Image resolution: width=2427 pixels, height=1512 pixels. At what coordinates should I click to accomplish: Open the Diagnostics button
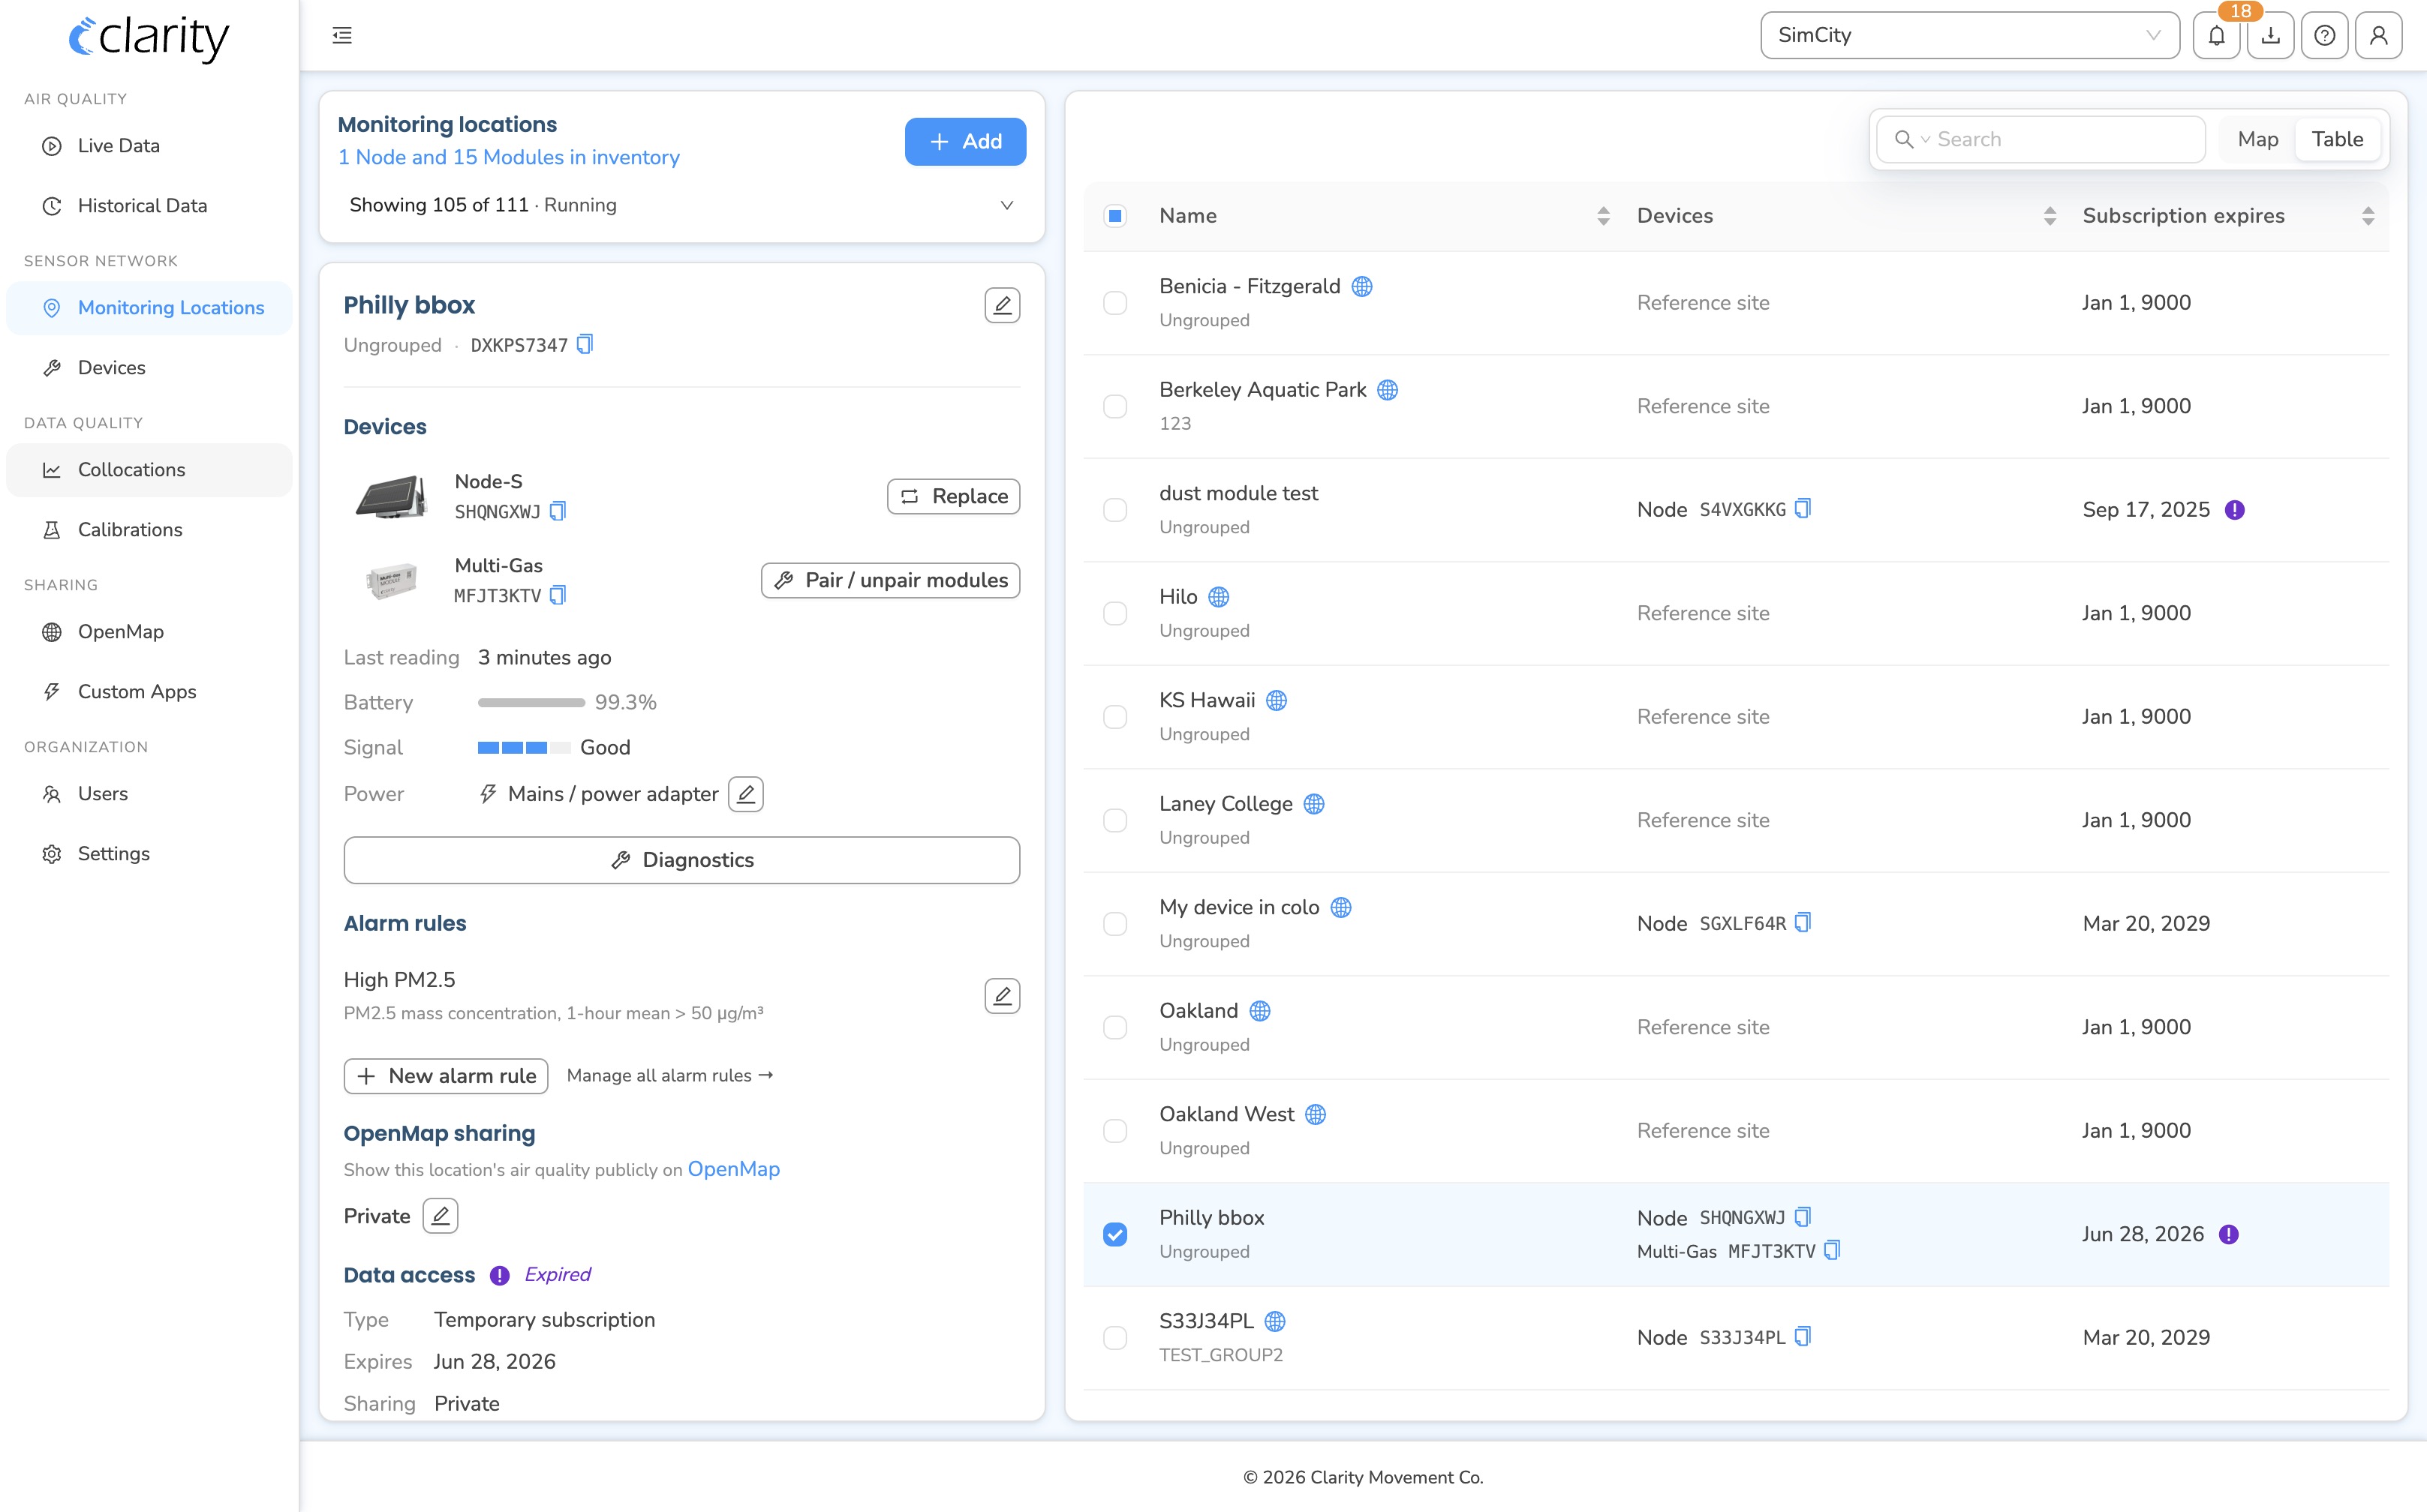click(x=681, y=860)
